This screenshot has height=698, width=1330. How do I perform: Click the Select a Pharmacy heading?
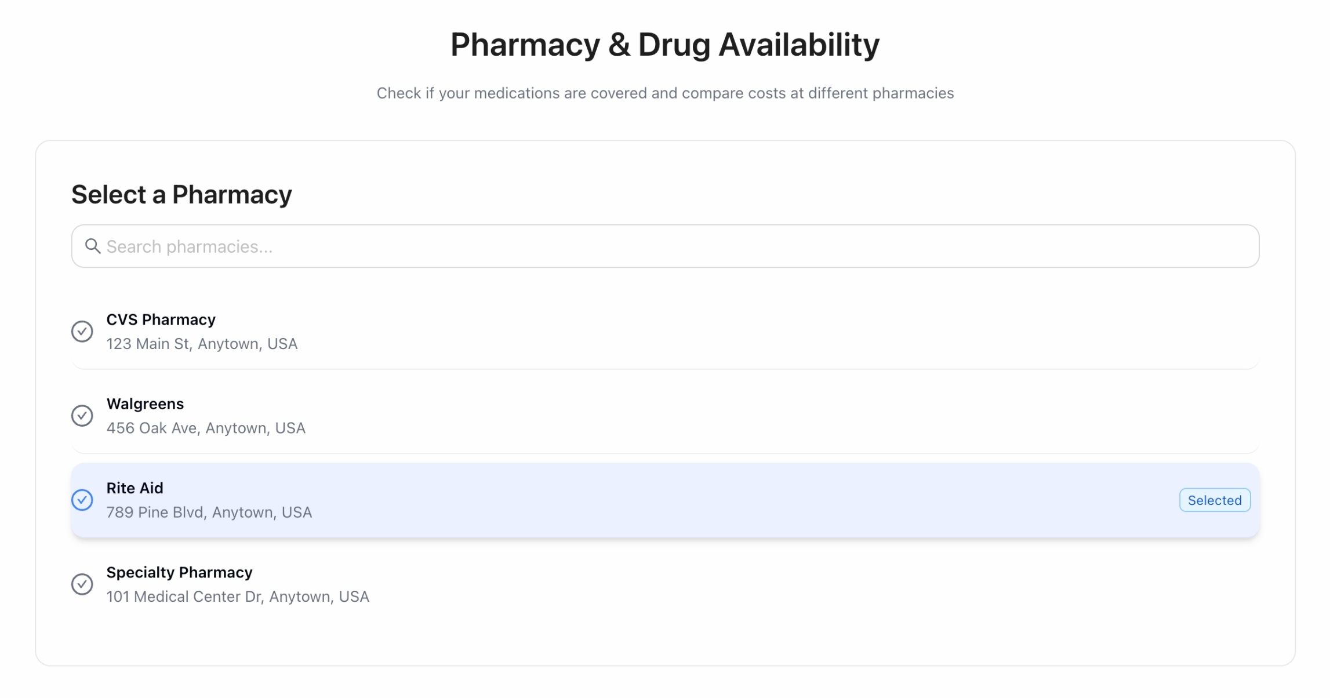click(x=181, y=194)
